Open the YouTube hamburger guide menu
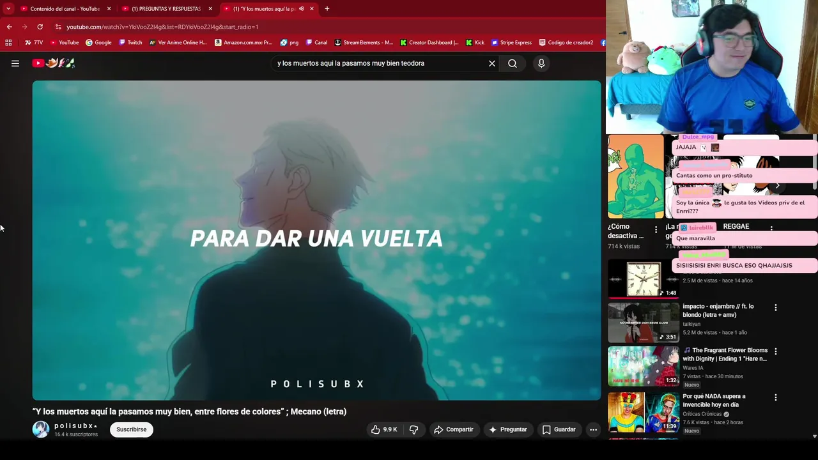The width and height of the screenshot is (818, 460). [x=15, y=63]
